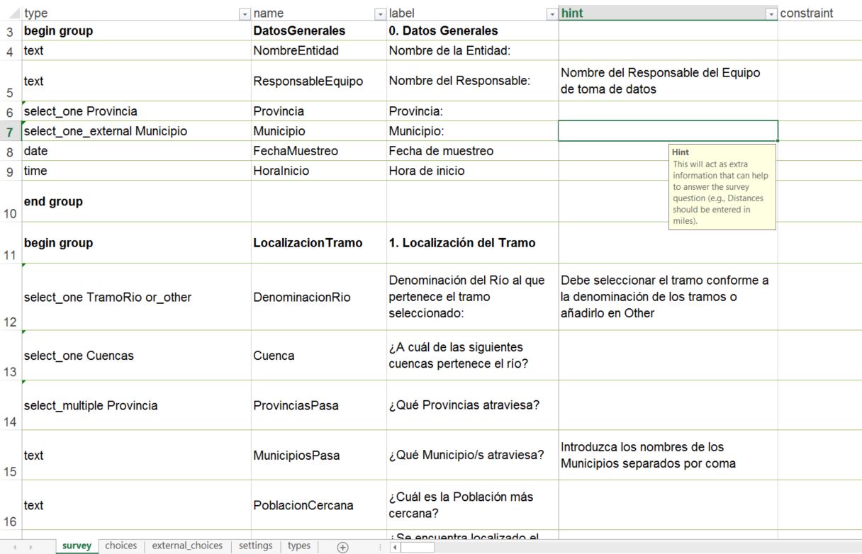Select 'Nombre del Responsable del Equipo' hint cell
Screen dimensions: 862x554
(668, 81)
